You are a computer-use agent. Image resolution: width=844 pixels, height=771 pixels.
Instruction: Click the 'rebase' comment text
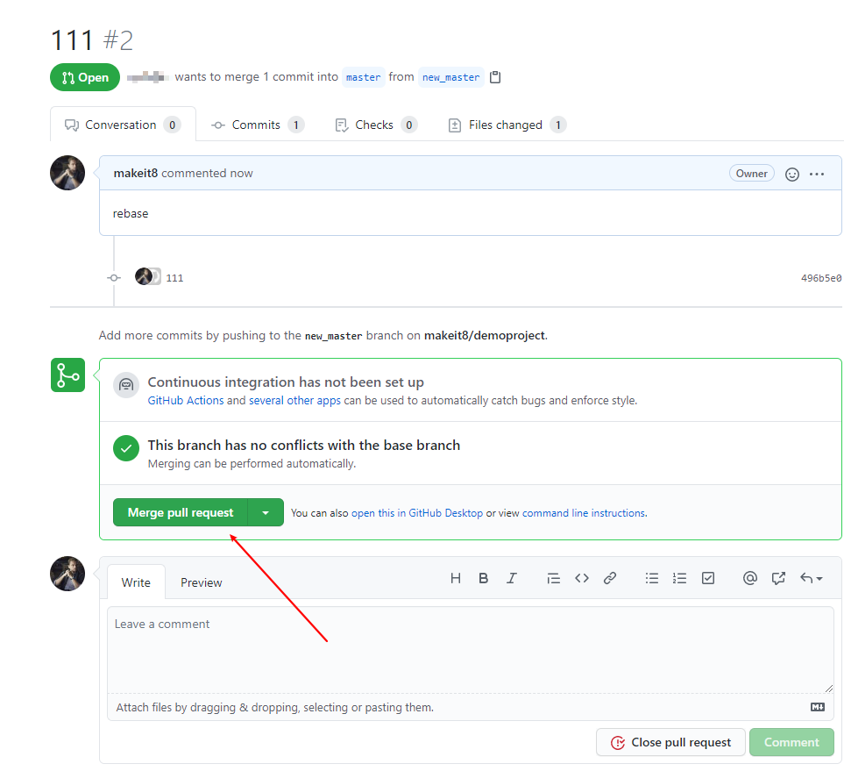tap(131, 213)
